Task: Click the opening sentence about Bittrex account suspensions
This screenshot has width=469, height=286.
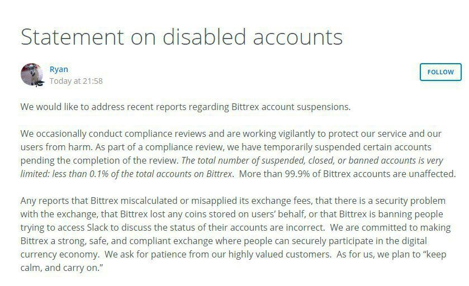Action: coord(185,107)
